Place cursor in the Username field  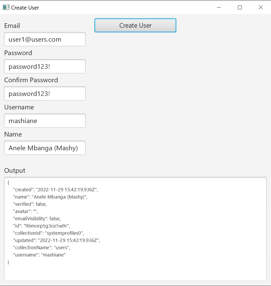click(45, 121)
